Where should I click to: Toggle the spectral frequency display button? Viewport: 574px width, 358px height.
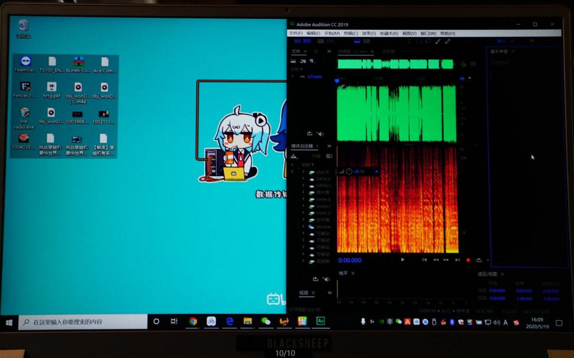point(357,41)
